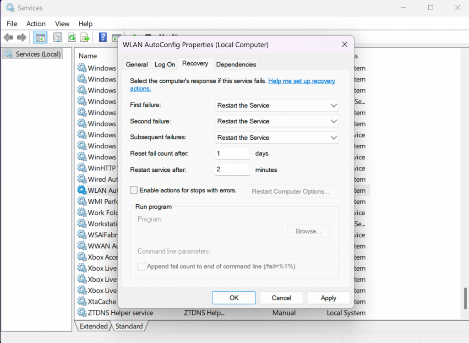
Task: Click highlighted gear icon of WLAN row
Action: [82, 190]
